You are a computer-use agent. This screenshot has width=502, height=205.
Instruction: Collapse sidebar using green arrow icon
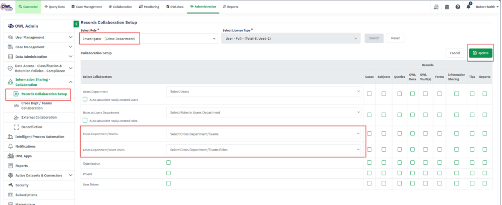click(x=76, y=24)
